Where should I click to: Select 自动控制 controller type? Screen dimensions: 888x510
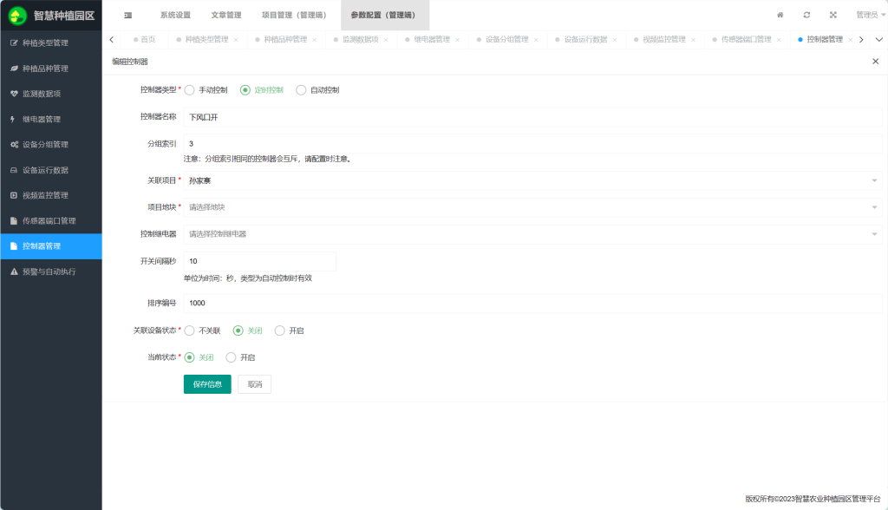(x=301, y=89)
